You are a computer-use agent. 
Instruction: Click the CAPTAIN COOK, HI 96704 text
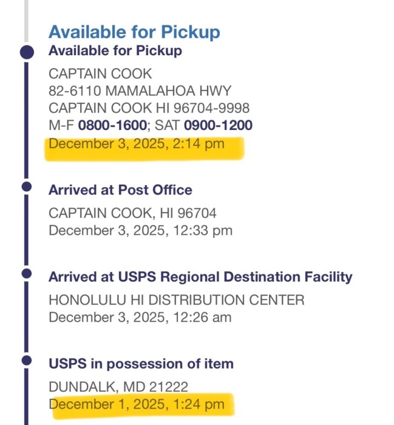(x=132, y=213)
